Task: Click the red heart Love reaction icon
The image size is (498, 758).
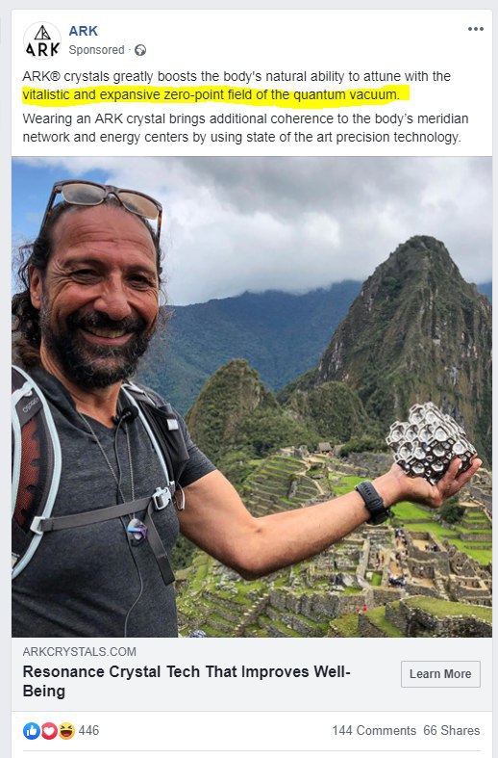Action: pos(49,730)
